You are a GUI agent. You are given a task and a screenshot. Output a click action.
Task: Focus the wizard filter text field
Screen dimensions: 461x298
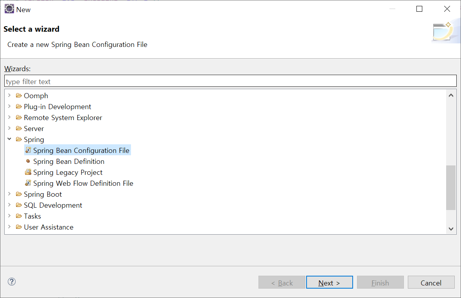[230, 81]
